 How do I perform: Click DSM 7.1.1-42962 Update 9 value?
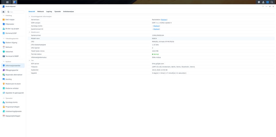[x=162, y=23]
